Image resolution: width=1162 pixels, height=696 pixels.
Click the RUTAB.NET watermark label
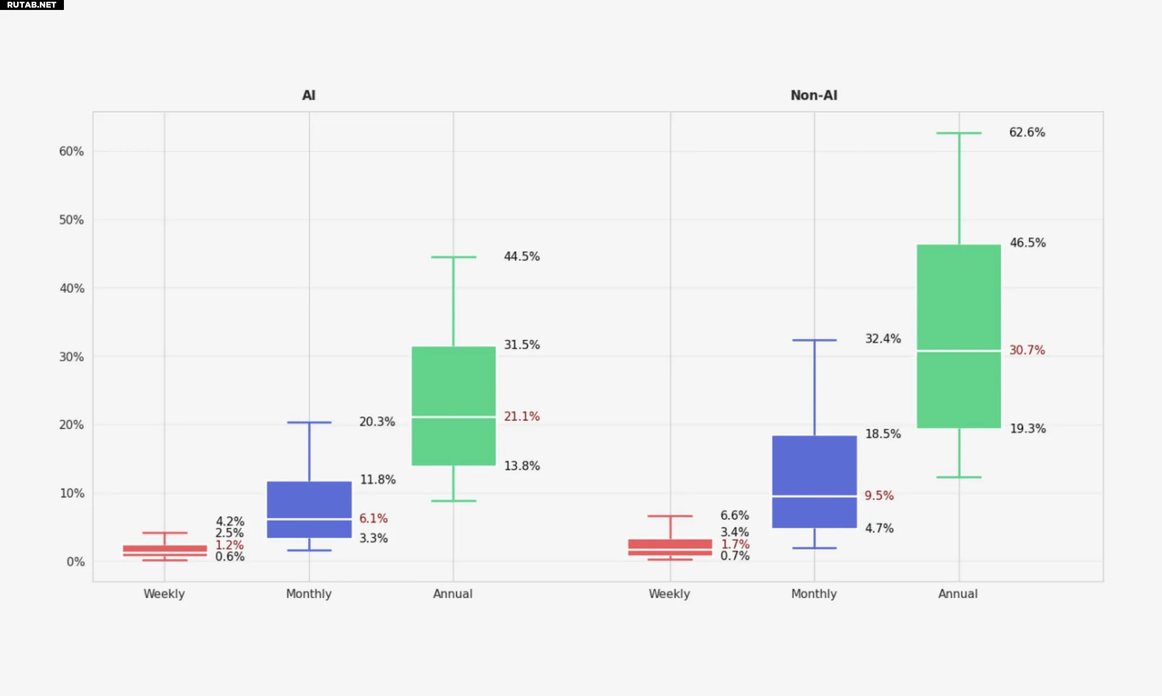point(32,5)
